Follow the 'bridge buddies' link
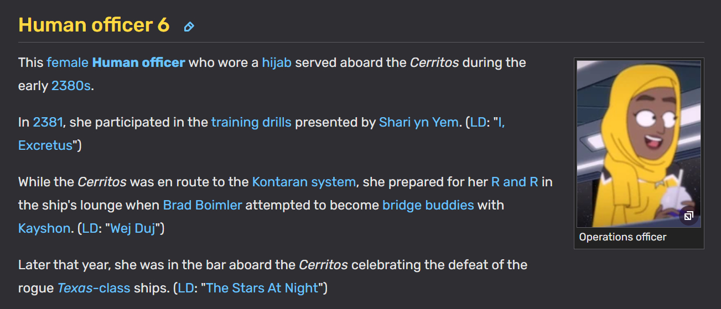Viewport: 721px width, 309px height. coord(428,205)
